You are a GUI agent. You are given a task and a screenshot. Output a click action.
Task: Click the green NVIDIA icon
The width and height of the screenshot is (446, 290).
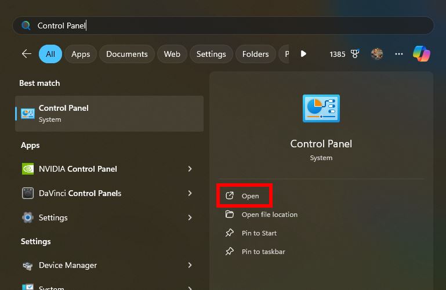tap(28, 169)
